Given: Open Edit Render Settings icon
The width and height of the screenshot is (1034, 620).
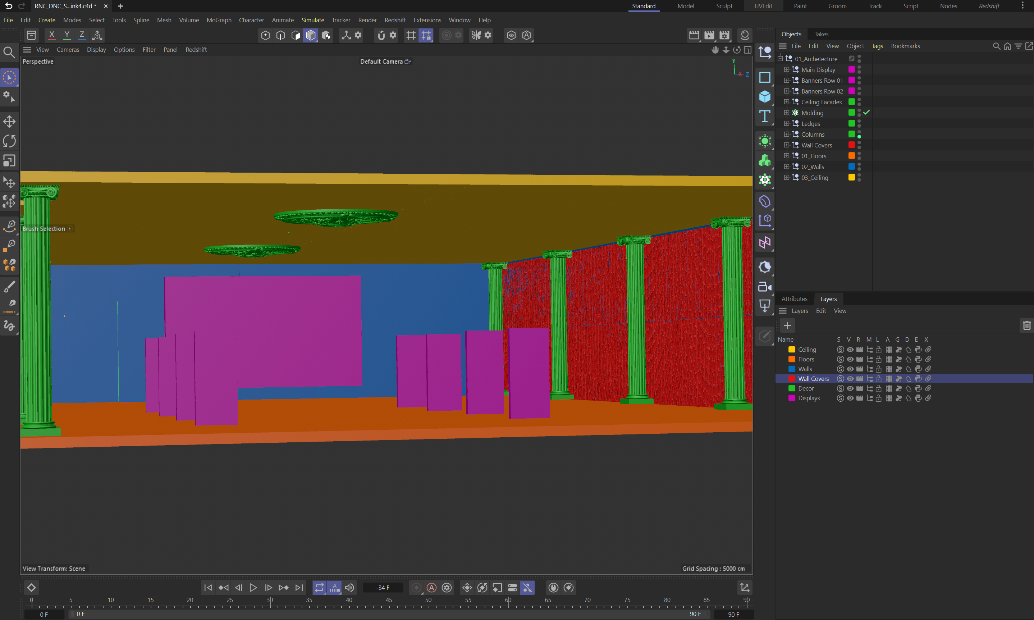Looking at the screenshot, I should (x=724, y=36).
